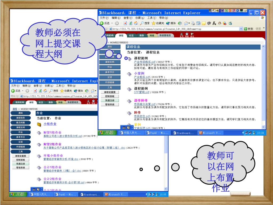Open 产业市场购买.pdf link

144,62
